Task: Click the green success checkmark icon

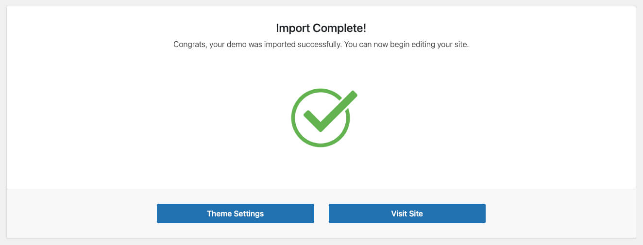Action: point(321,117)
